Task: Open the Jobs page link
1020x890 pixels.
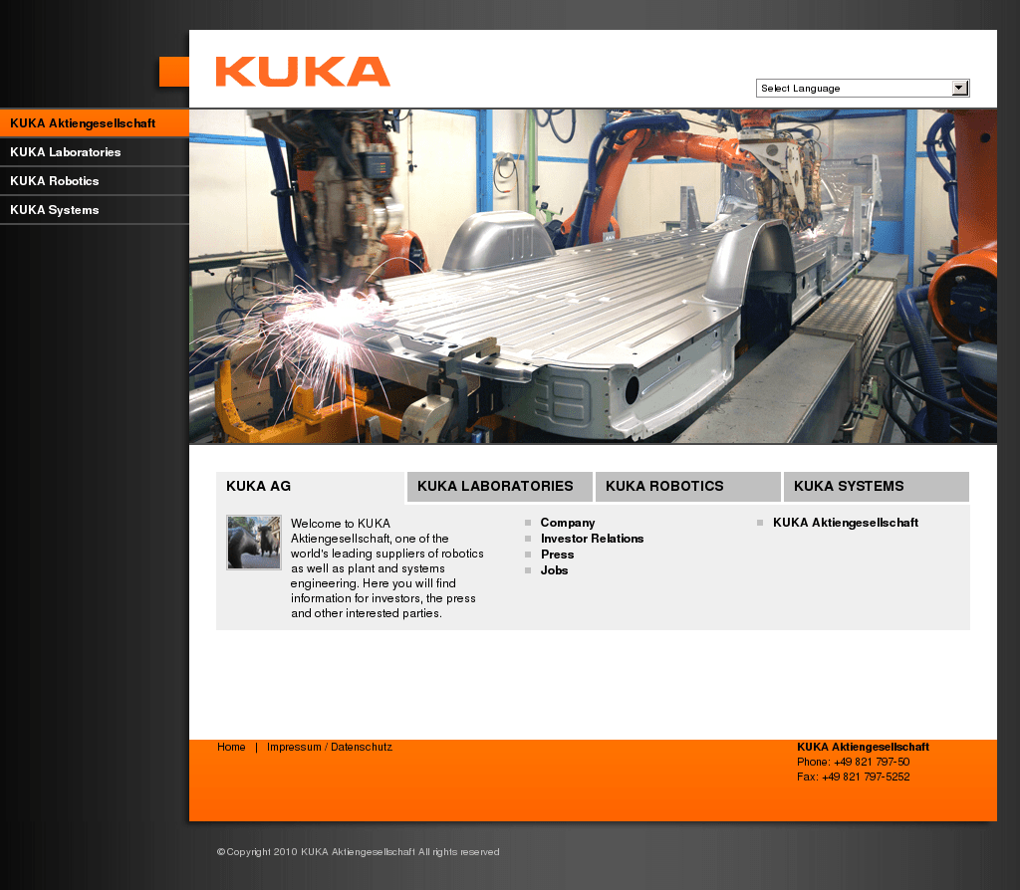Action: (554, 569)
